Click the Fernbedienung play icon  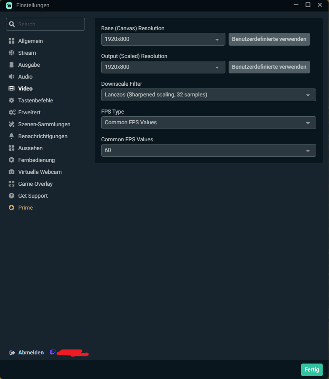click(x=12, y=160)
